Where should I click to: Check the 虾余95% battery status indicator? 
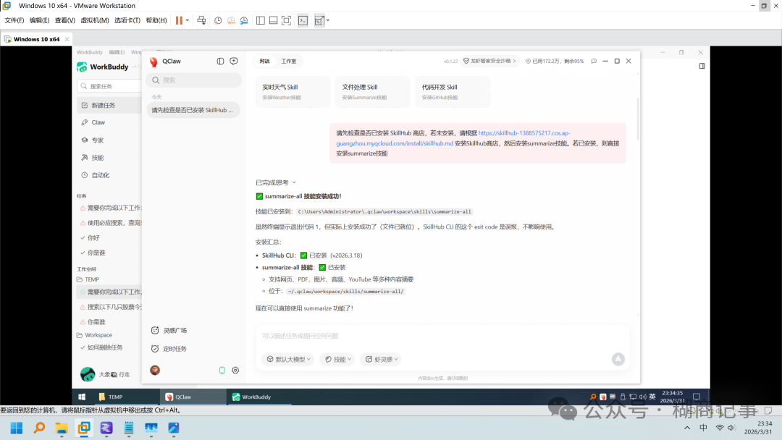556,61
